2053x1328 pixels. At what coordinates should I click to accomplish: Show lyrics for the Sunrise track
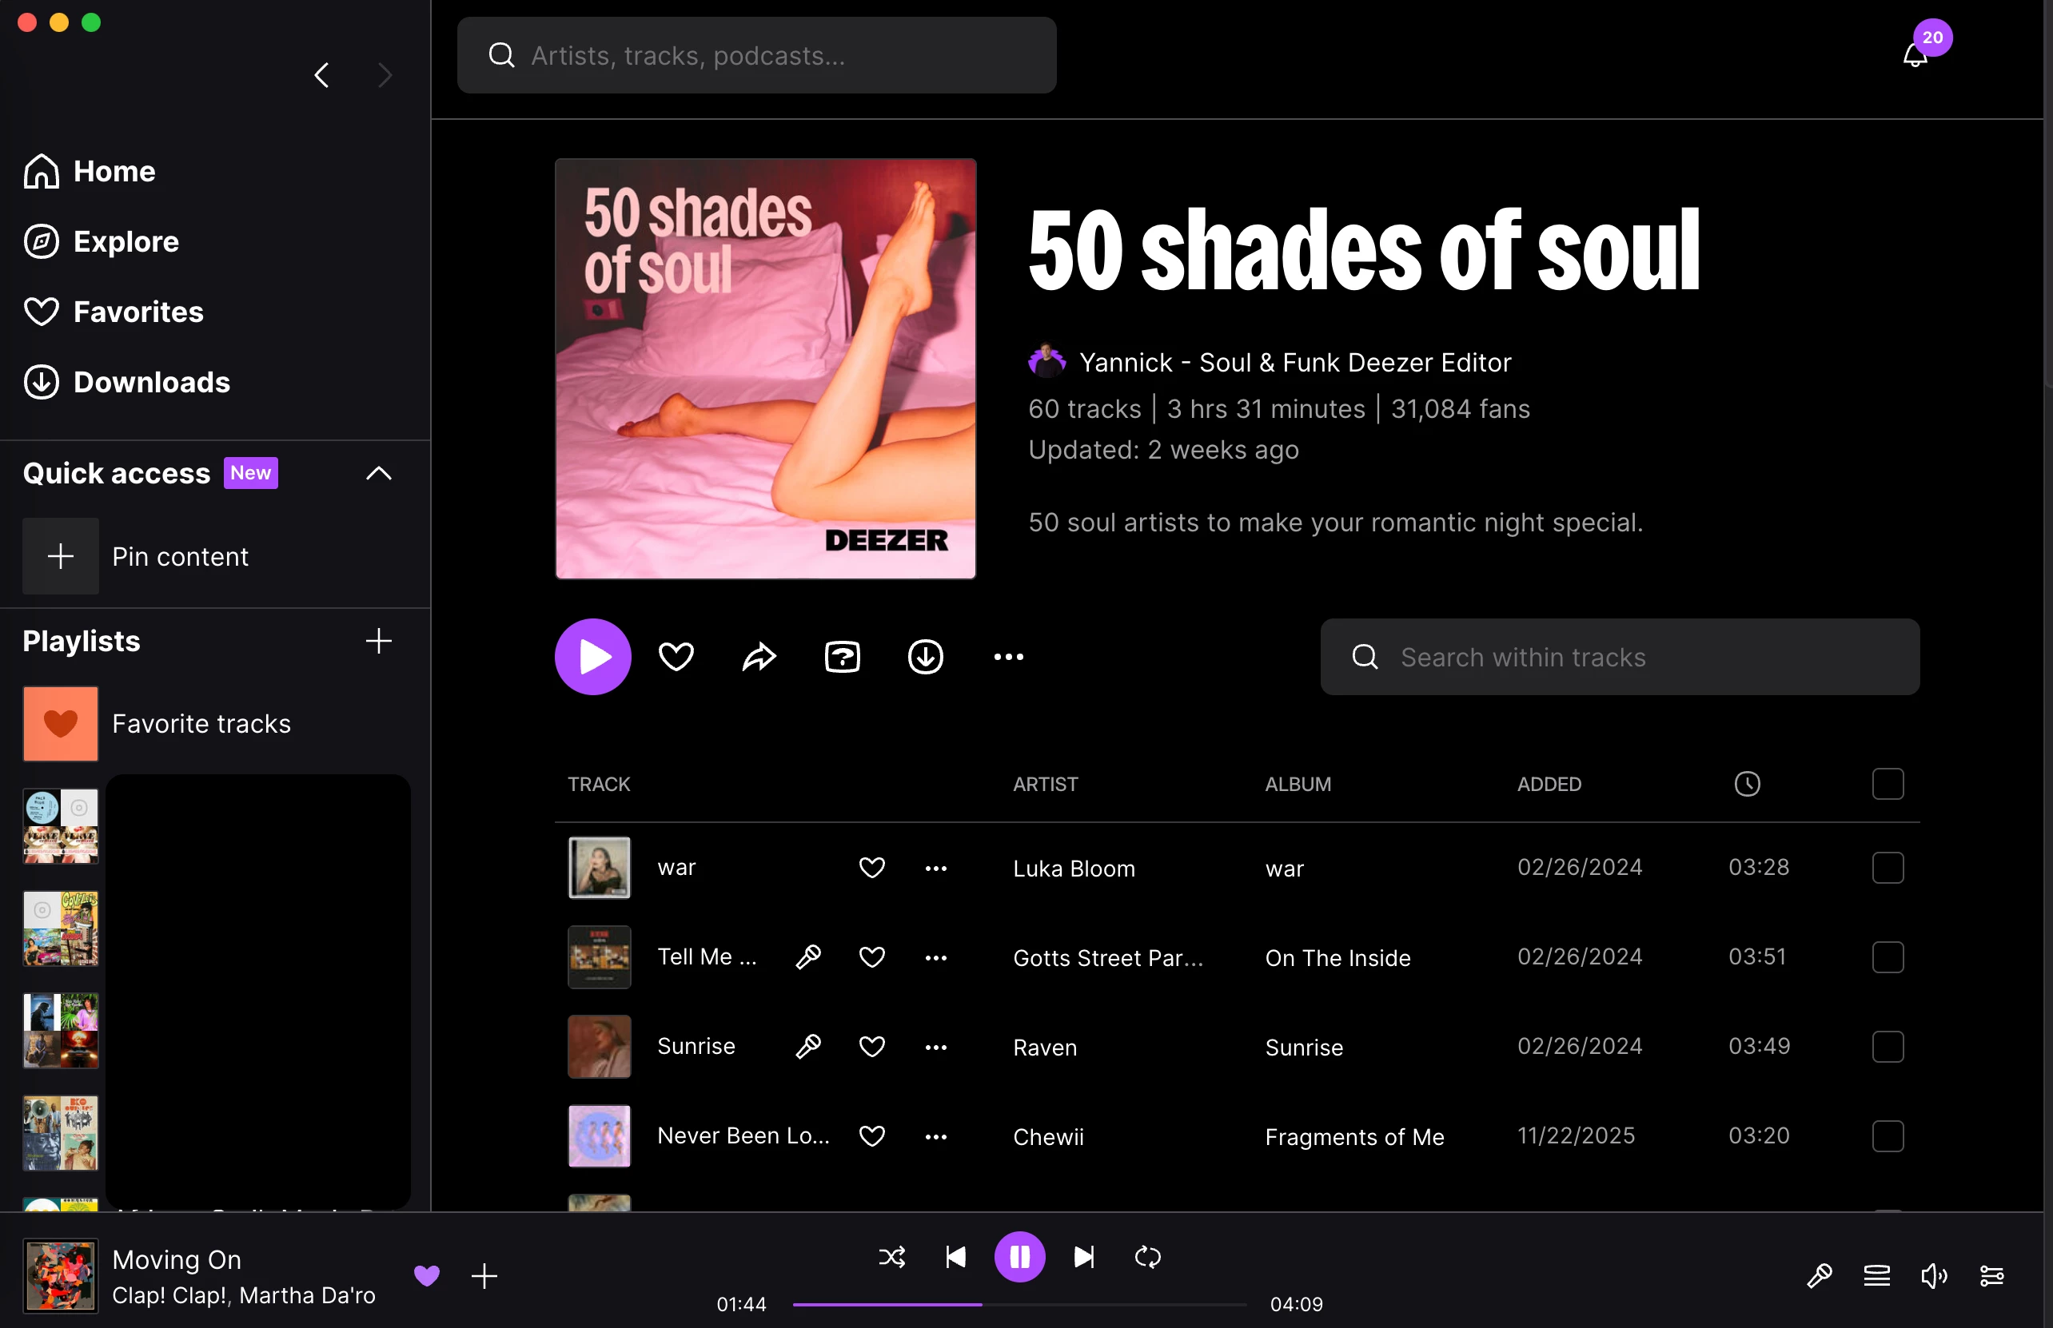[x=808, y=1047]
